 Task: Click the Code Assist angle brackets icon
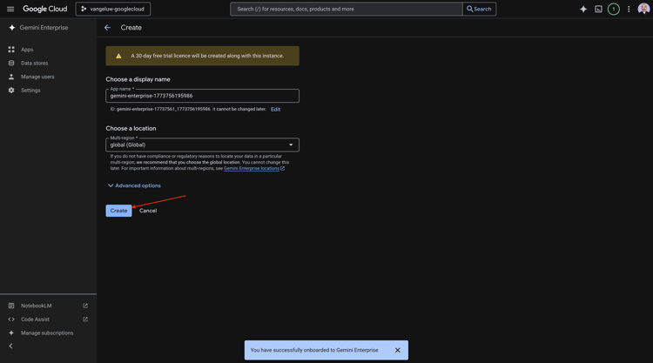coord(11,319)
